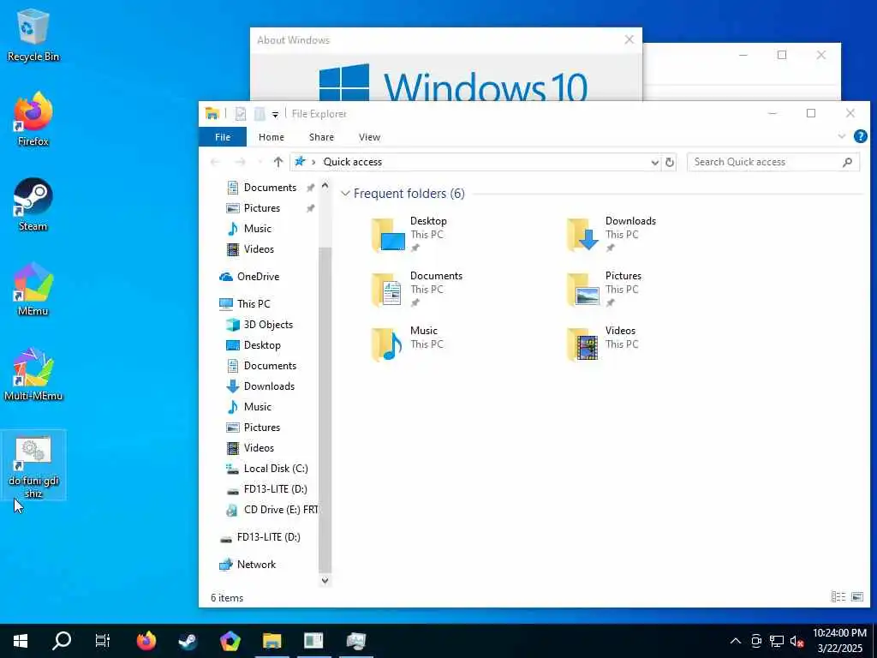Show hidden system tray icons
877x658 pixels.
pos(736,641)
